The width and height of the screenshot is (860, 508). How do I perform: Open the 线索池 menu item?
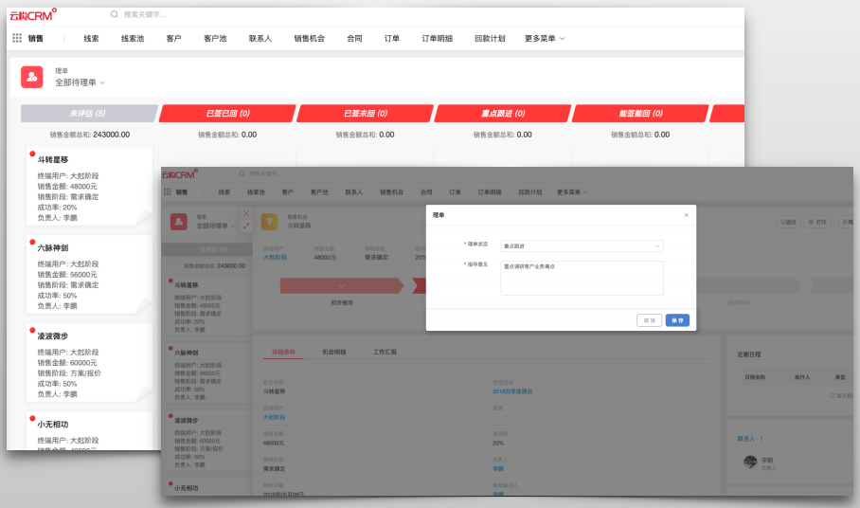[x=133, y=39]
